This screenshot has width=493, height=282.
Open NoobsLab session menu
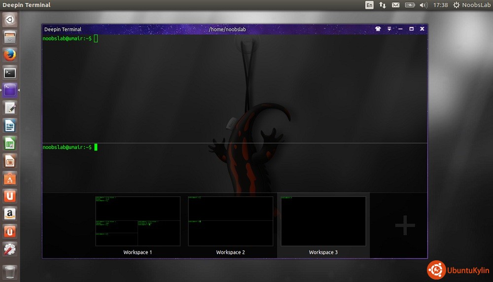click(470, 5)
